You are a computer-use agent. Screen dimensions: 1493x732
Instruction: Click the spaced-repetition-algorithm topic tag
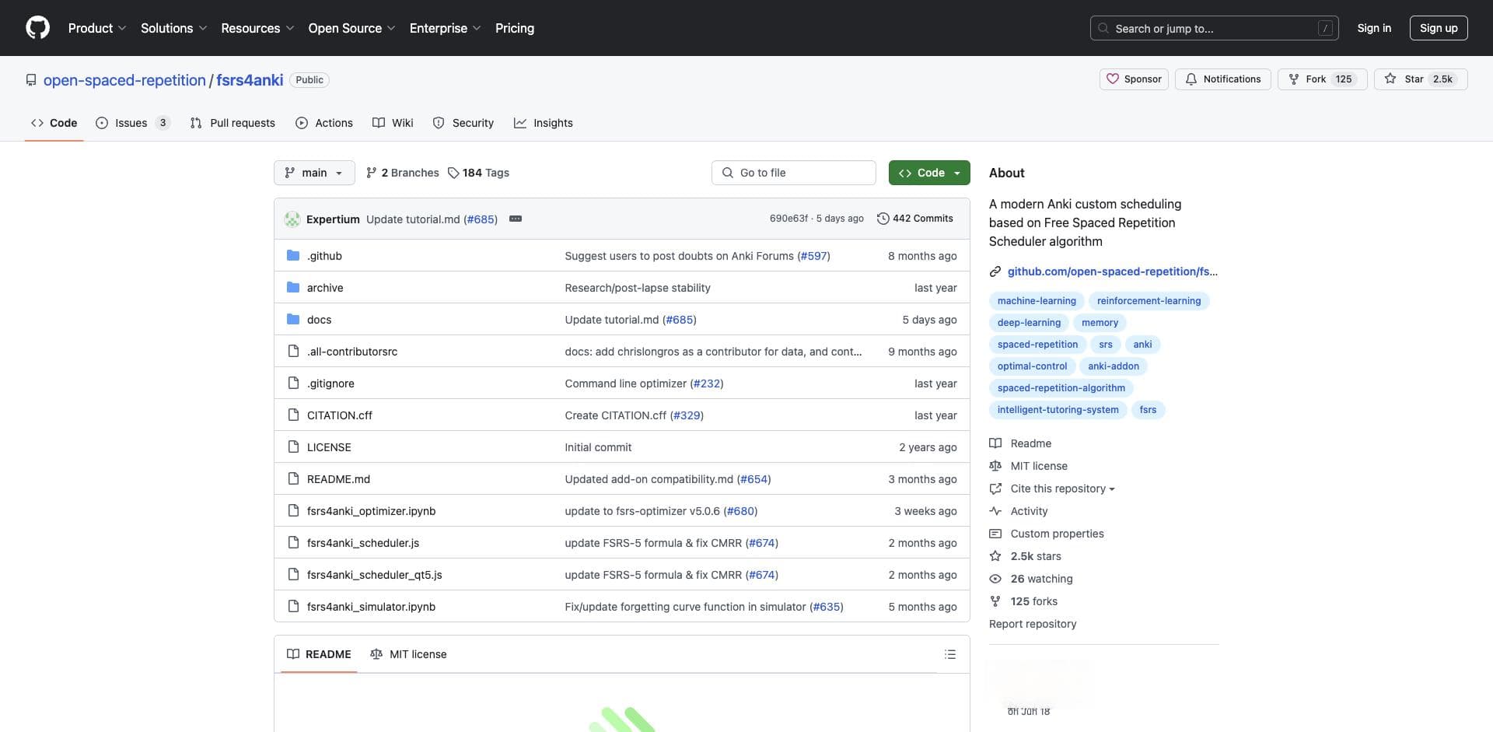coord(1061,388)
